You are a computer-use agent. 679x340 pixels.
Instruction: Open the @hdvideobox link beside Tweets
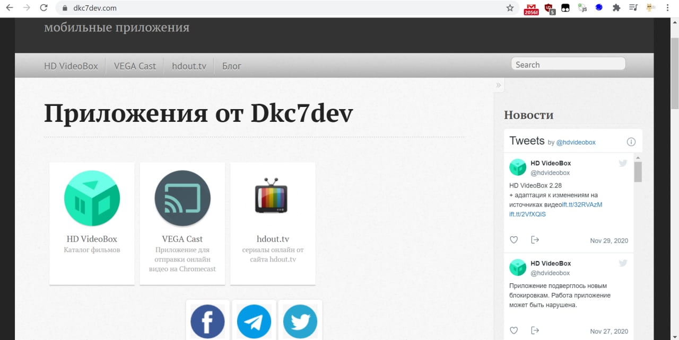tap(576, 142)
